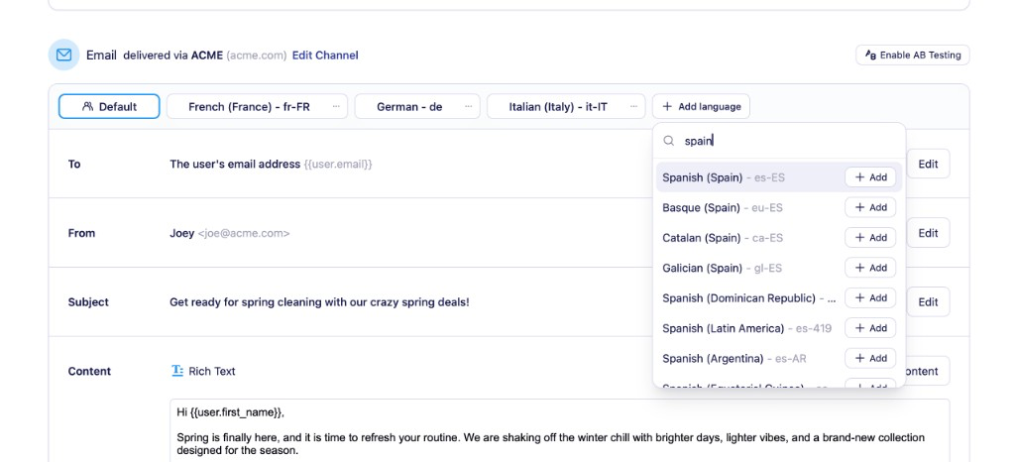Add Catalan (Spain) ca-ES language

870,238
